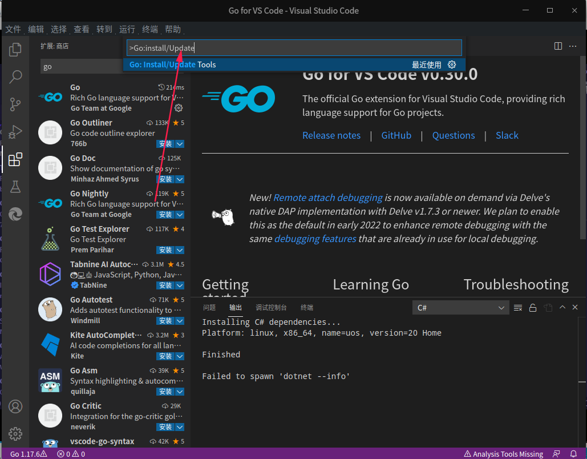587x459 pixels.
Task: Open the Manage gear in activity bar
Action: [15, 434]
